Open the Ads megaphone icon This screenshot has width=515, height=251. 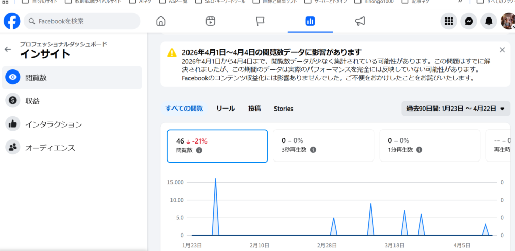pyautogui.click(x=360, y=21)
